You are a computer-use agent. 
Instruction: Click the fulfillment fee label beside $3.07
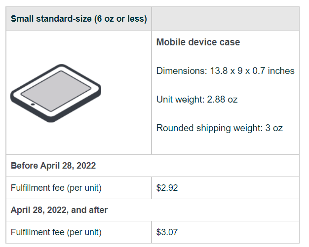pyautogui.click(x=56, y=232)
